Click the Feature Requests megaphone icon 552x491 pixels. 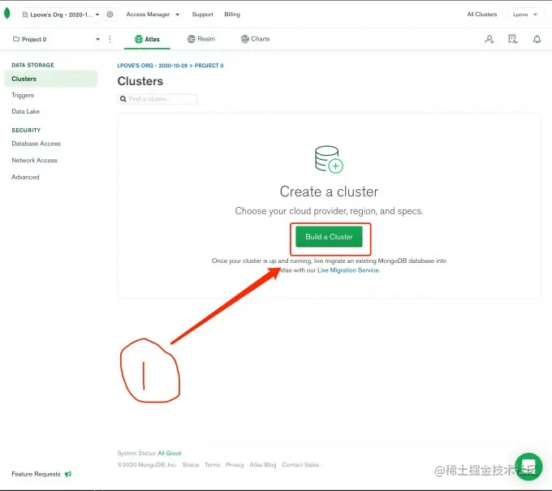tap(68, 474)
